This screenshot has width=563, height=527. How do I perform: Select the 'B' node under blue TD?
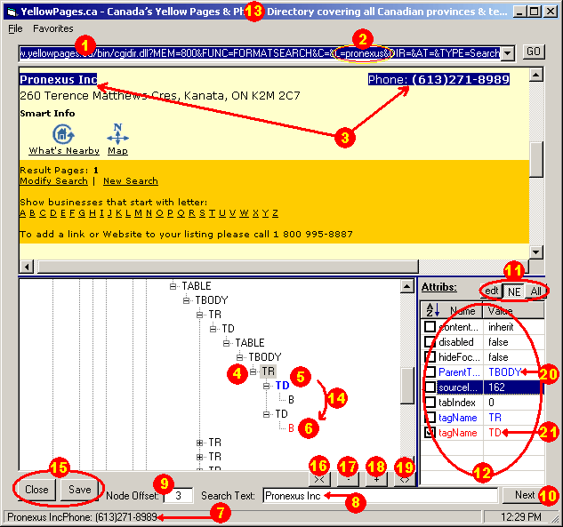tap(291, 400)
